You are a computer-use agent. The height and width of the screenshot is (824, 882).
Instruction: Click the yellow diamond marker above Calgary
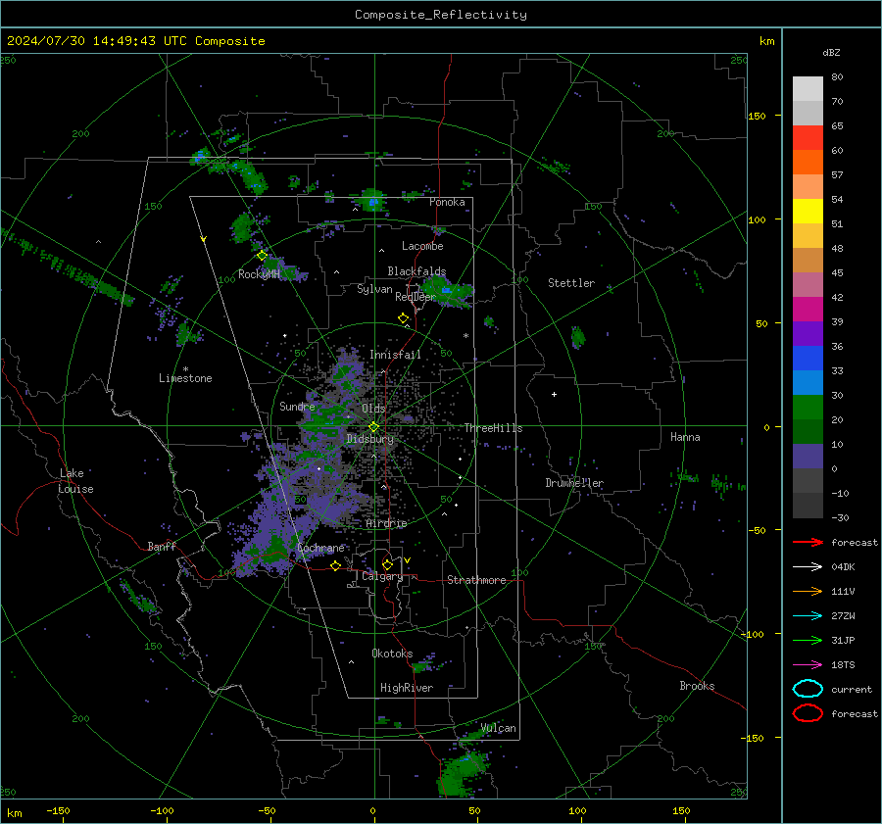click(387, 564)
